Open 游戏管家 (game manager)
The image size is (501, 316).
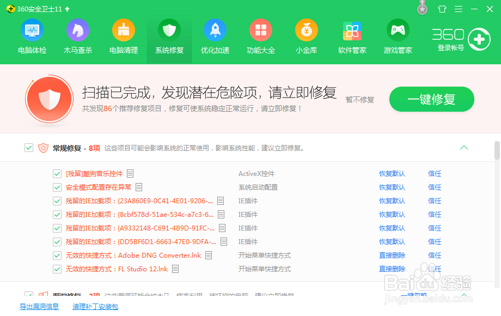(x=398, y=37)
